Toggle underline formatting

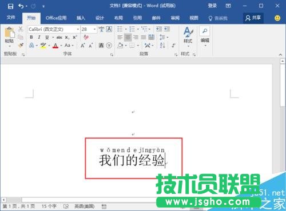(47, 37)
